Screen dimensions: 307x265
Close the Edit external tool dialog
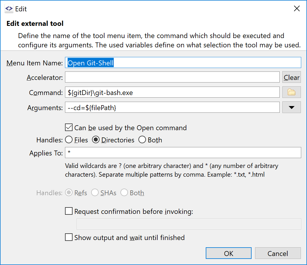click(297, 8)
